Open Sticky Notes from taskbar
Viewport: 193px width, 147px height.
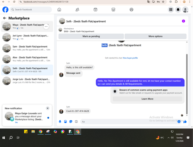point(26,132)
